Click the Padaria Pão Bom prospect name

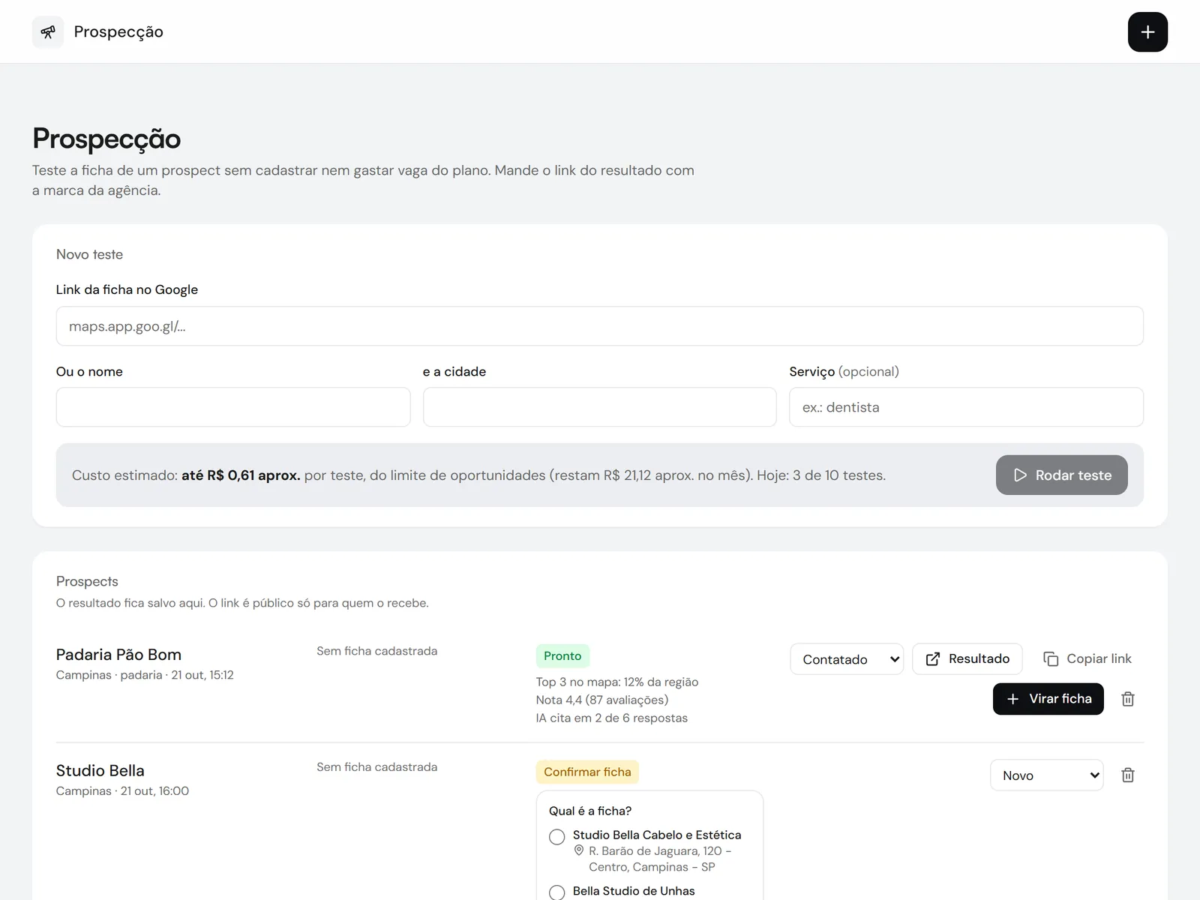(118, 655)
